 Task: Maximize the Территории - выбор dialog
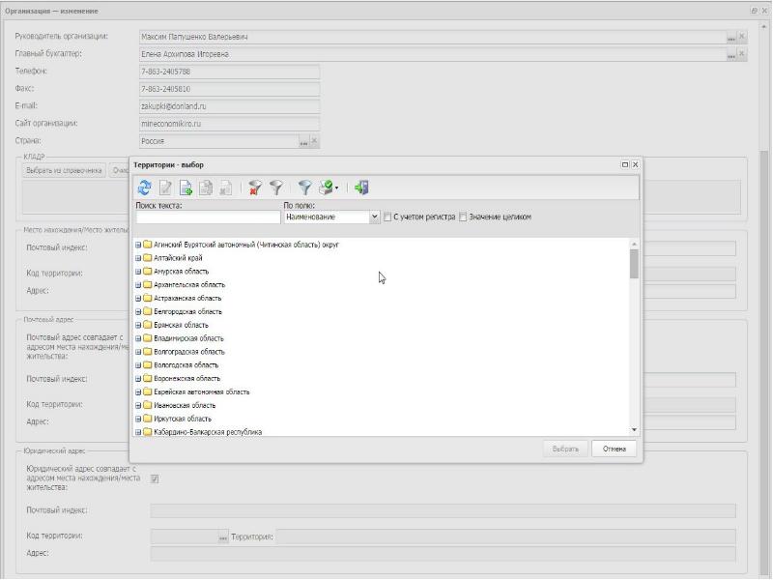click(x=624, y=164)
